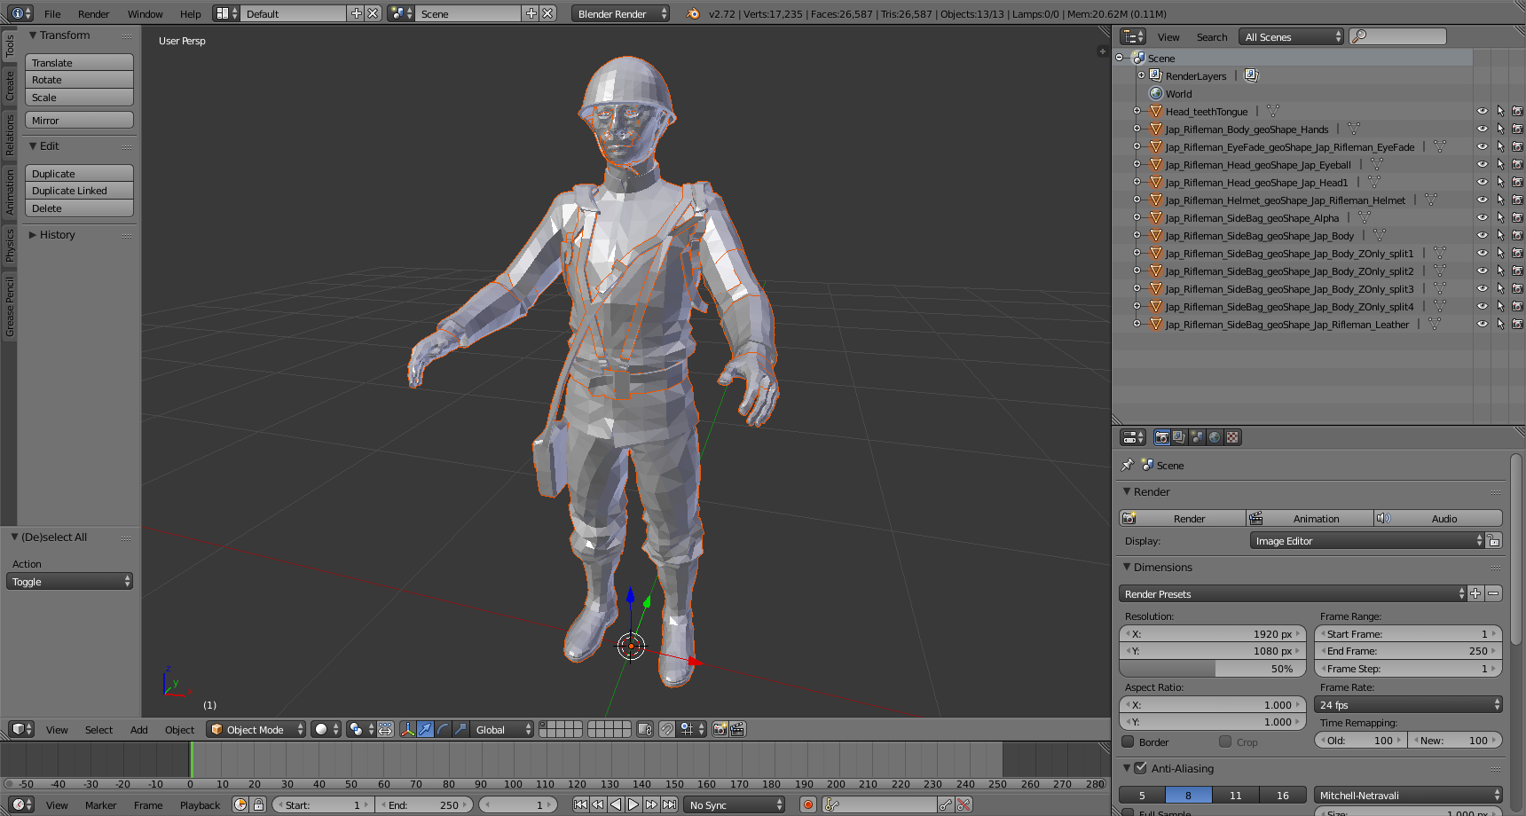
Task: Play the animation forward
Action: click(633, 804)
